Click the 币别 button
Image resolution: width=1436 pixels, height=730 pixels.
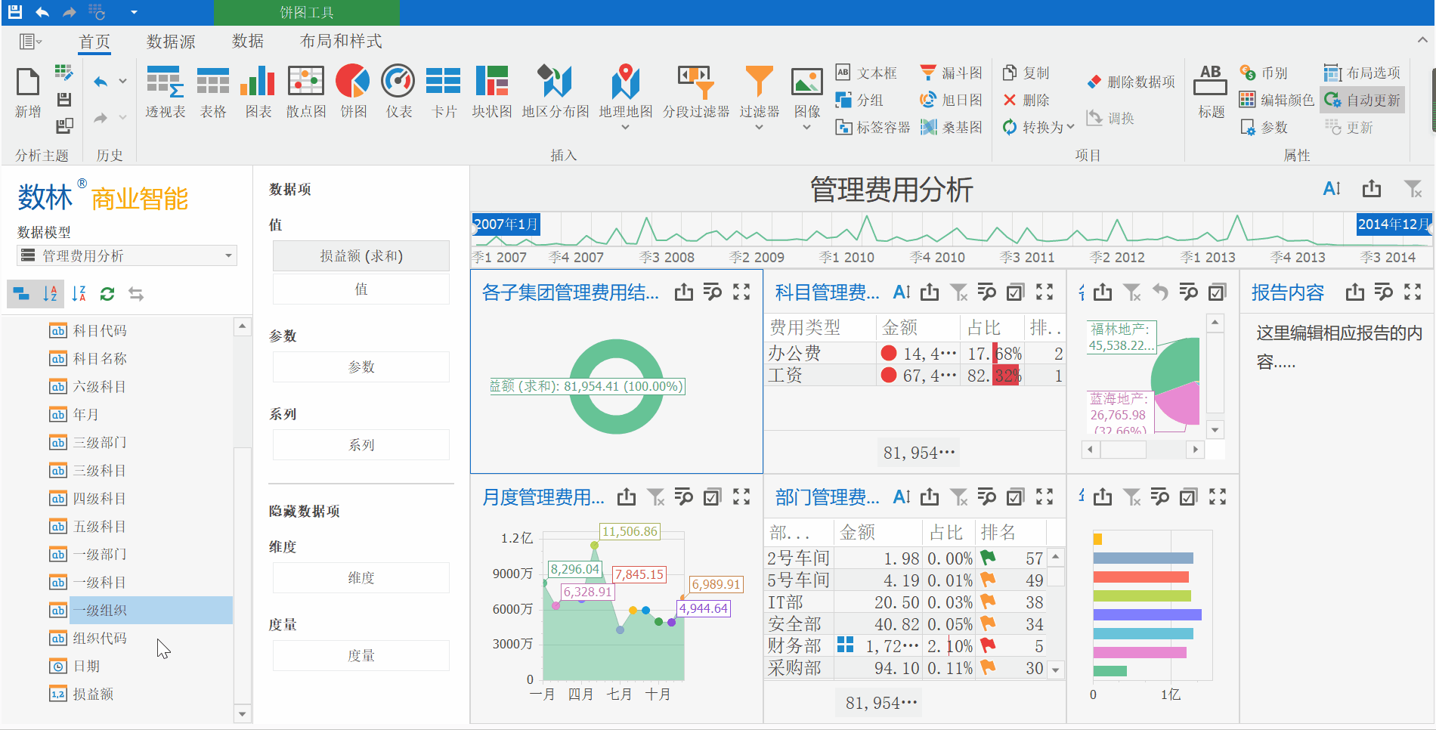tap(1264, 73)
